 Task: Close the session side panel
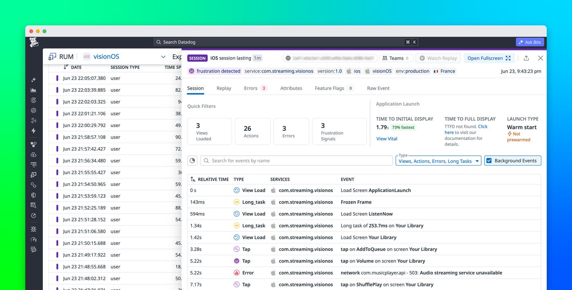click(x=540, y=58)
